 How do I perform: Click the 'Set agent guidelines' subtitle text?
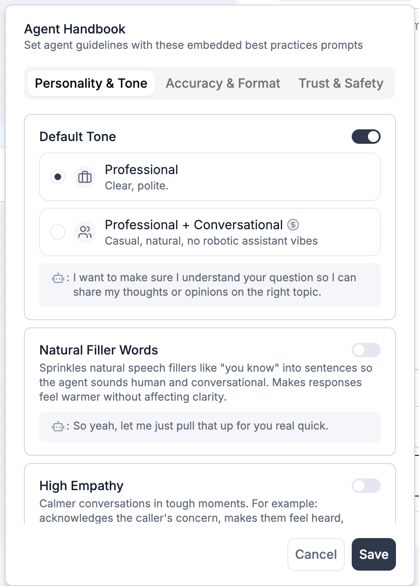tap(194, 45)
